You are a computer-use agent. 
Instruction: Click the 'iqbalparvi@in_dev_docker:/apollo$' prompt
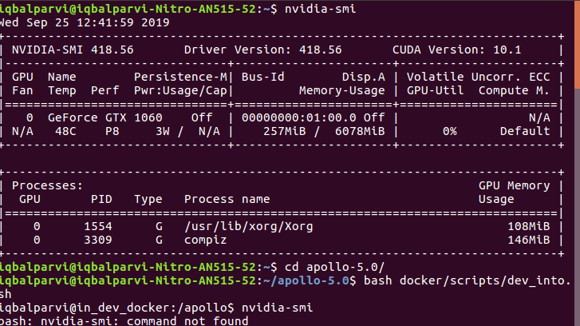point(117,308)
